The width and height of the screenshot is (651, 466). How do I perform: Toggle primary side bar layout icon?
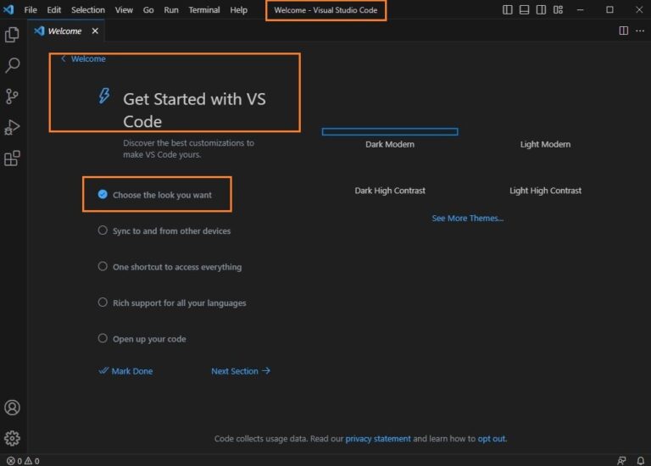click(508, 9)
